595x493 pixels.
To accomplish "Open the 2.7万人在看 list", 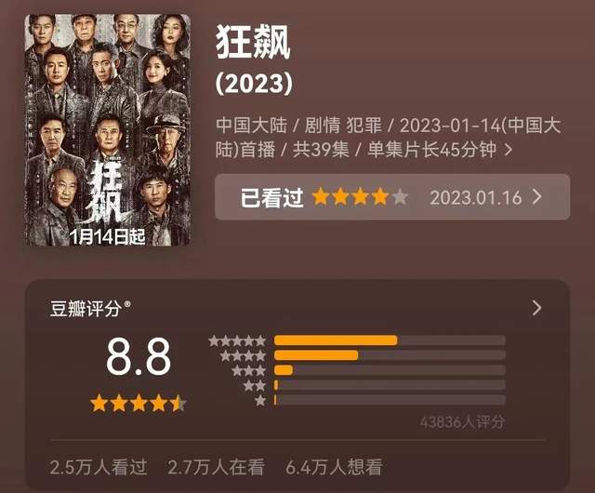I will point(216,467).
